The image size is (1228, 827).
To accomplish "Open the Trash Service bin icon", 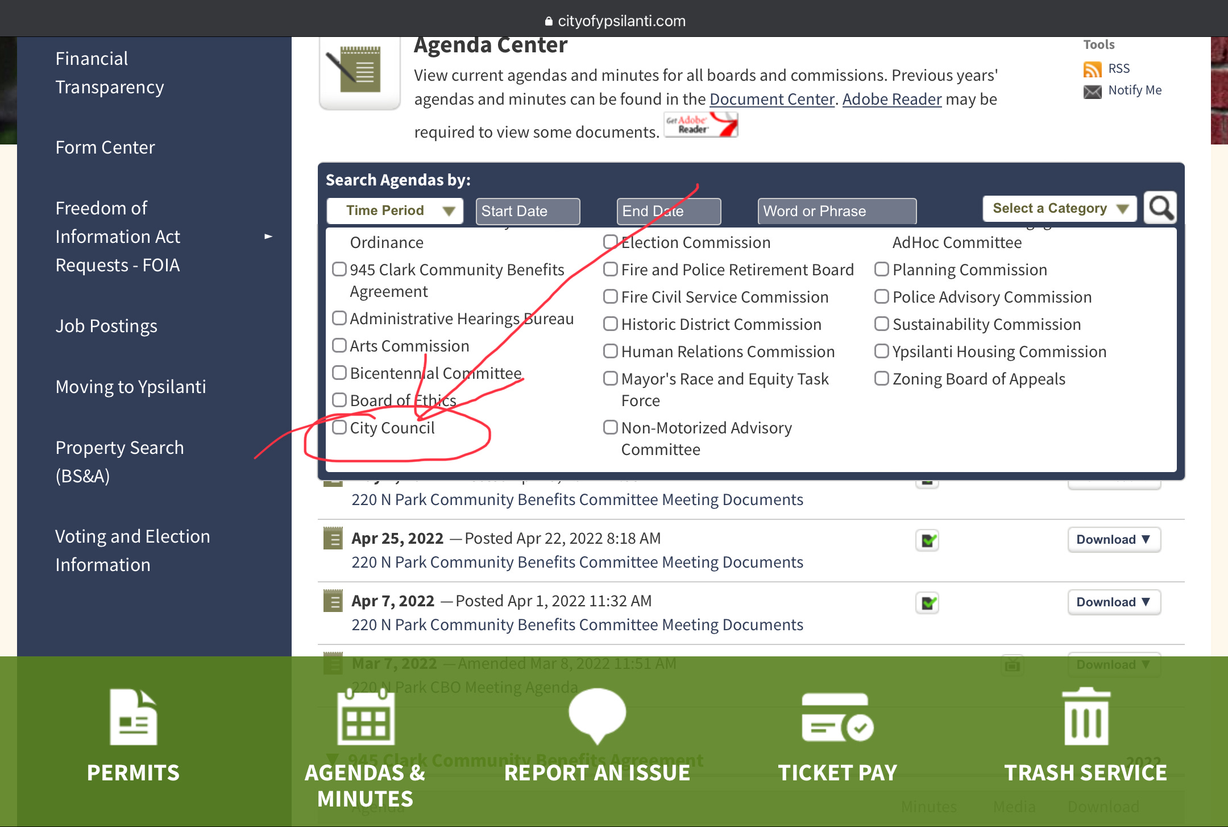I will pyautogui.click(x=1085, y=717).
